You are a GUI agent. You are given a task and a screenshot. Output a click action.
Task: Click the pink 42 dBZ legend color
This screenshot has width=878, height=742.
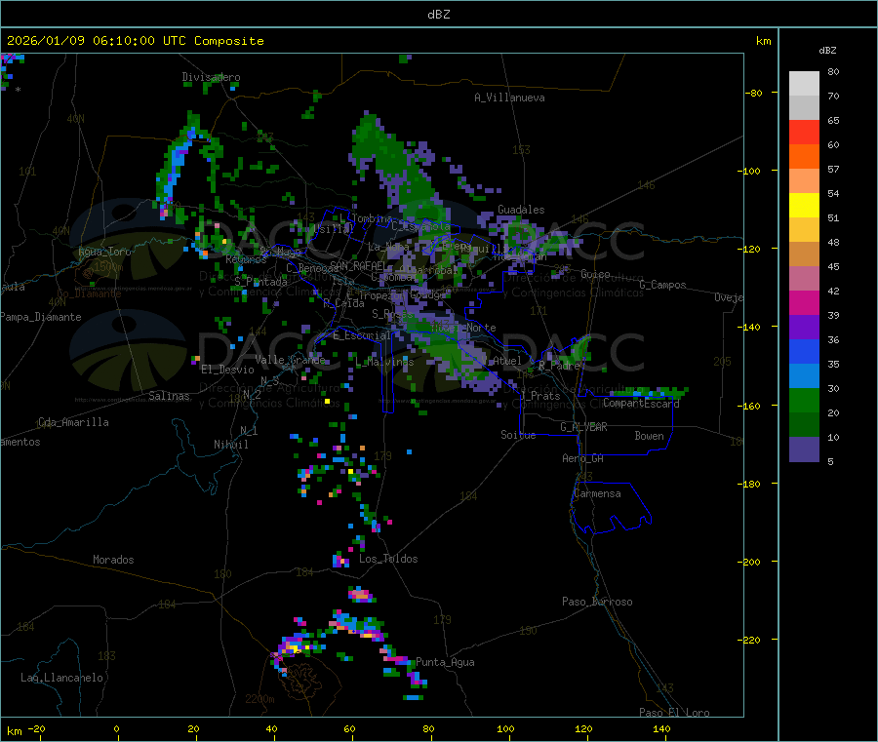tap(804, 279)
